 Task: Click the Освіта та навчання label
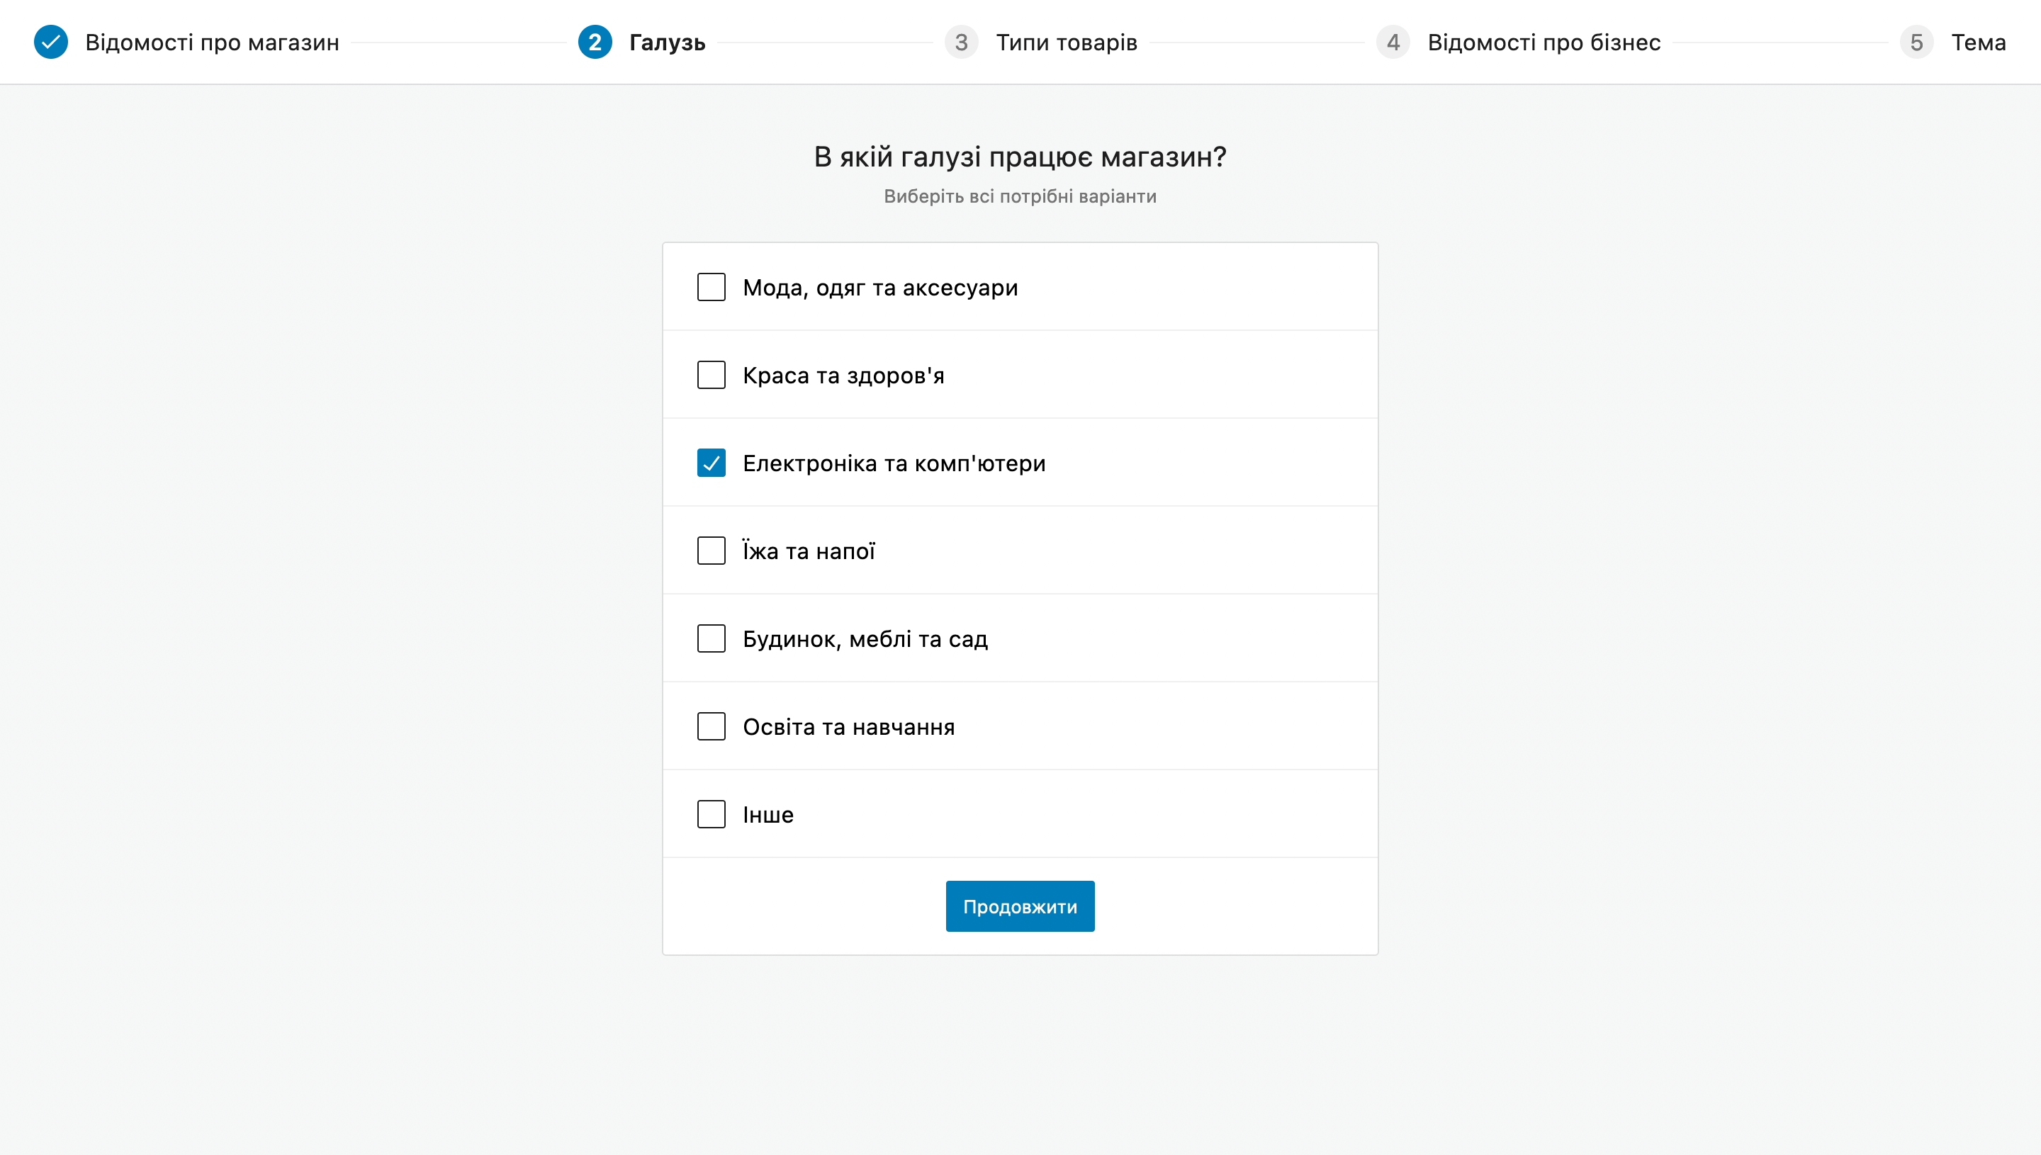pyautogui.click(x=849, y=726)
